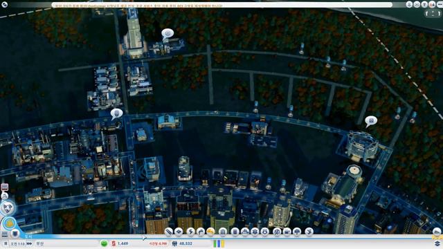
Task: Click the speech bubble above the top building
Action: 168,34
